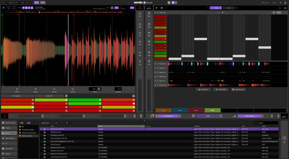Adjust the library zoom slider handle
The width and height of the screenshot is (289, 159).
click(67, 123)
